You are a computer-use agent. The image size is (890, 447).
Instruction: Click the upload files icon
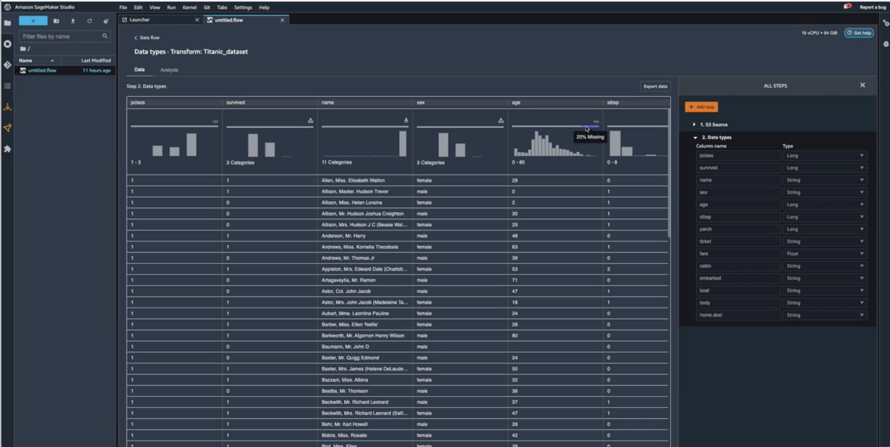pos(73,21)
